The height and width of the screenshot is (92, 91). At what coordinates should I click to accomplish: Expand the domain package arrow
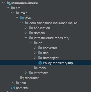pos(26,33)
